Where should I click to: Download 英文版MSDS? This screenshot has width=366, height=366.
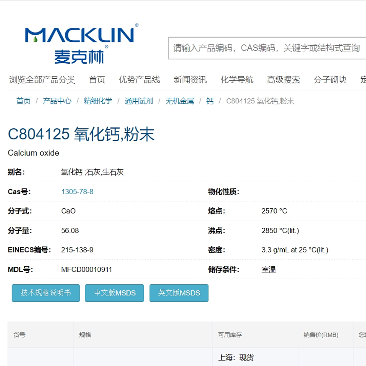coord(179,293)
